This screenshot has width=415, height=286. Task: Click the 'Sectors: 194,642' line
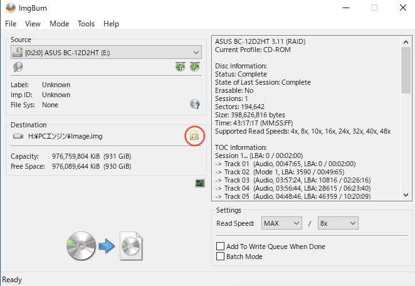[x=239, y=107]
